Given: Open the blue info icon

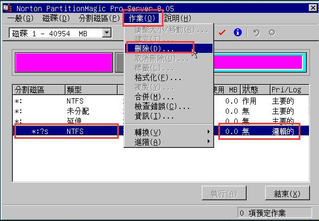Looking at the screenshot, I should tap(238, 33).
